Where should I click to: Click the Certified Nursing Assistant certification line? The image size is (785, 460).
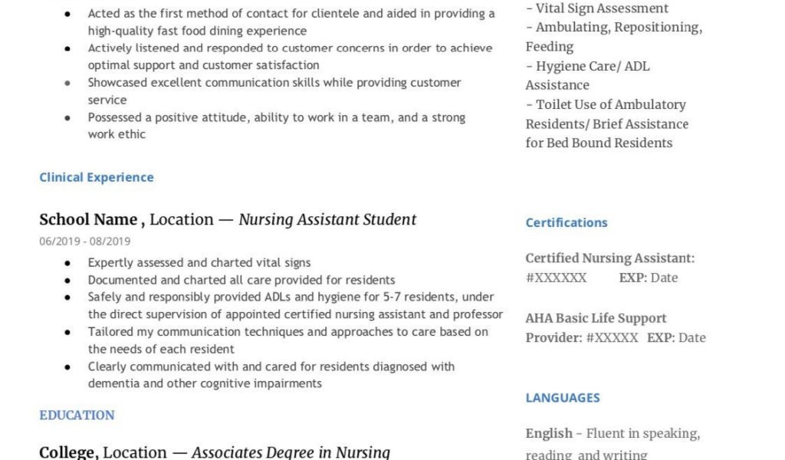pyautogui.click(x=610, y=258)
